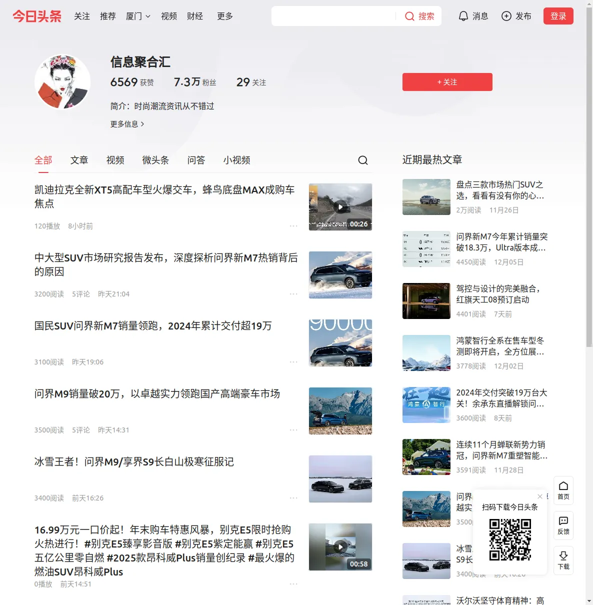
Task: Click the search magnifier icon in 搜索 button
Action: (409, 16)
